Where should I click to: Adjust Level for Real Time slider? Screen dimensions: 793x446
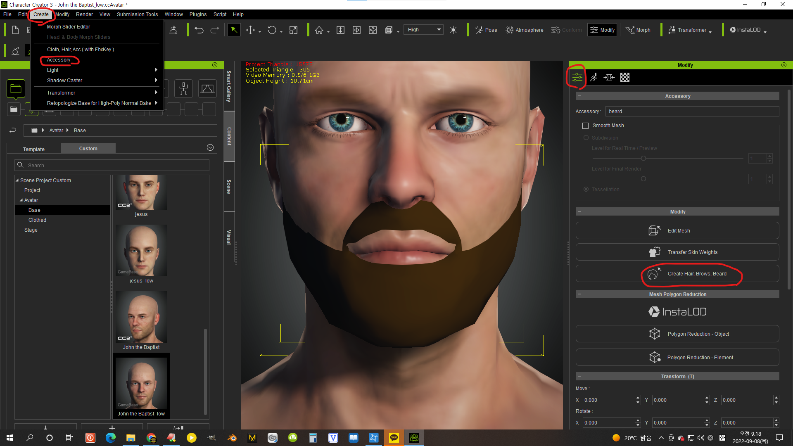coord(643,159)
